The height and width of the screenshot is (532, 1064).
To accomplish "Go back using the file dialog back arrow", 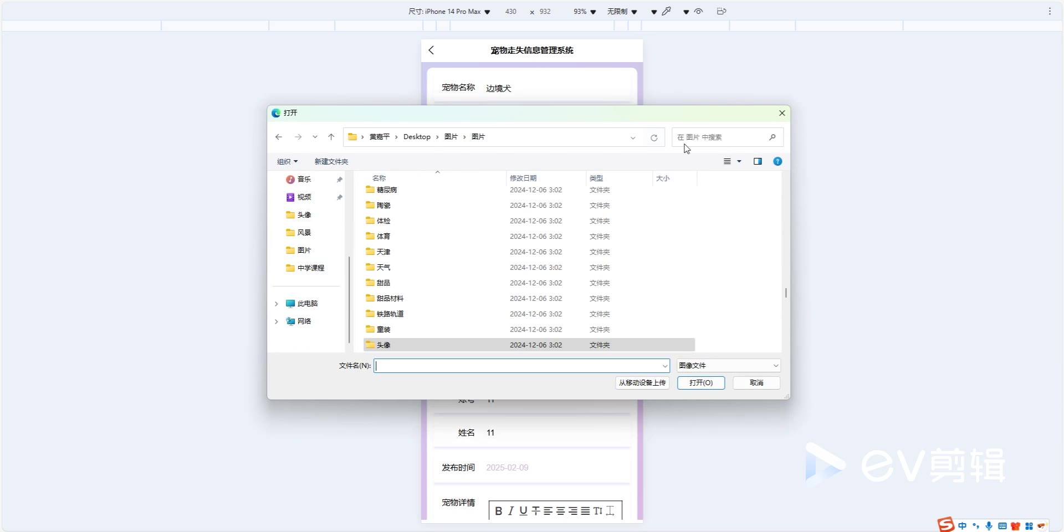I will click(279, 137).
